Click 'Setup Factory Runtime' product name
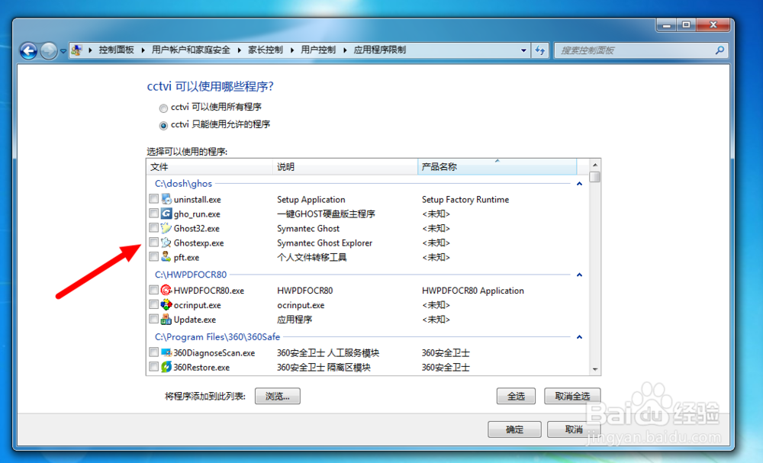The width and height of the screenshot is (763, 463). [465, 199]
